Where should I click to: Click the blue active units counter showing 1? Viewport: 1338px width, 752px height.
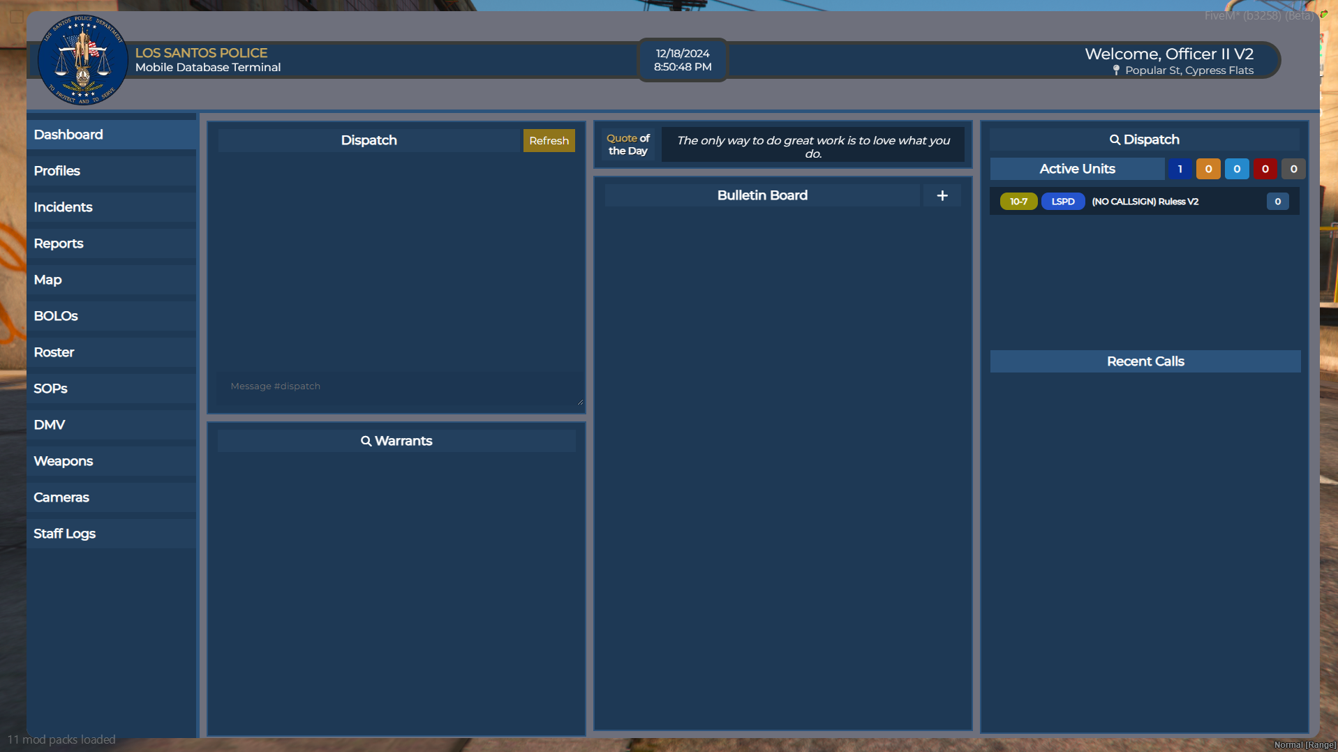[x=1180, y=169]
